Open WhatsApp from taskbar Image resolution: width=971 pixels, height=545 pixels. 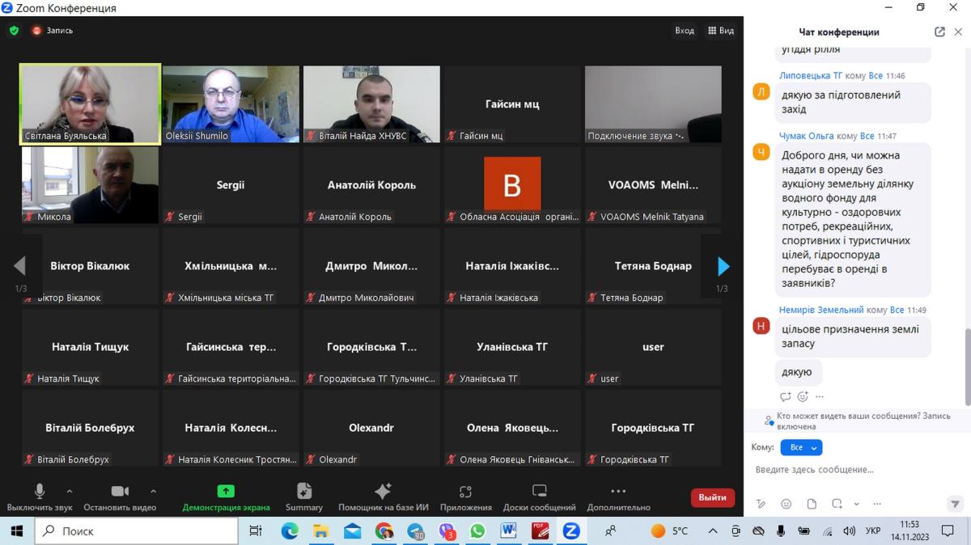(x=477, y=531)
